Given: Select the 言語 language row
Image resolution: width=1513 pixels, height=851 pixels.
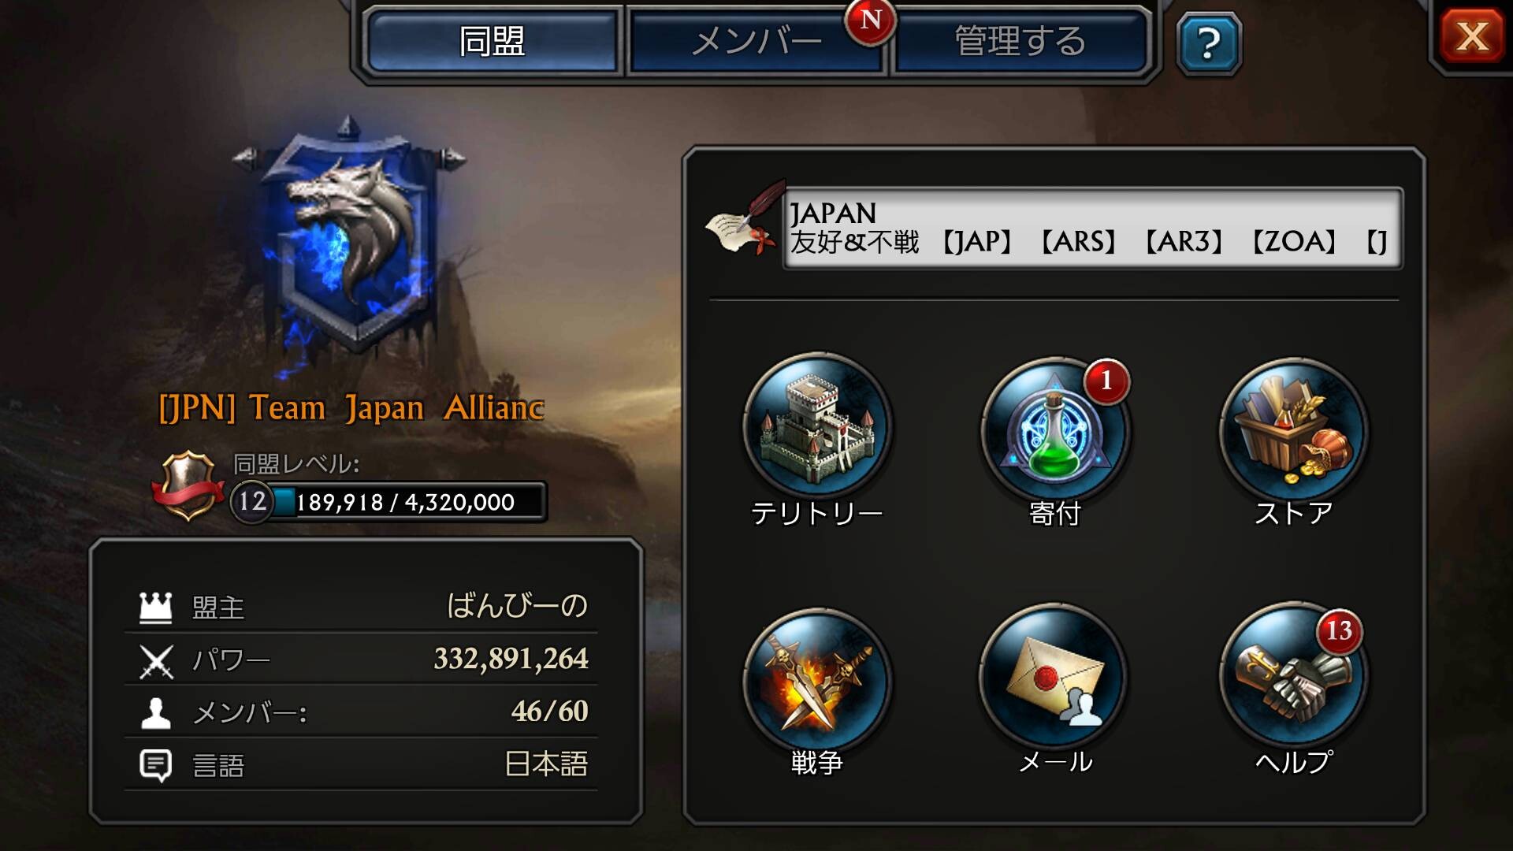Looking at the screenshot, I should 361,764.
